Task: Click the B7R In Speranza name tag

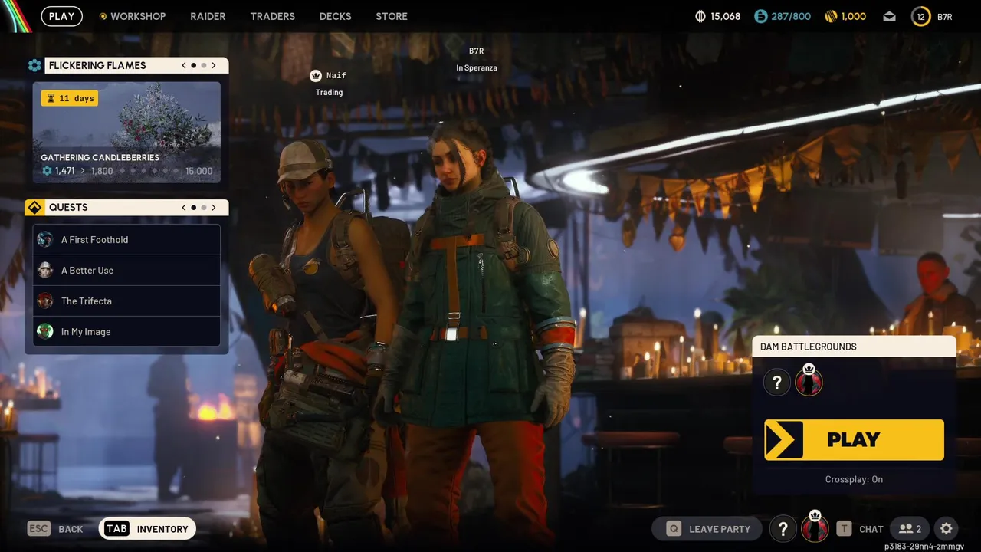Action: point(477,59)
